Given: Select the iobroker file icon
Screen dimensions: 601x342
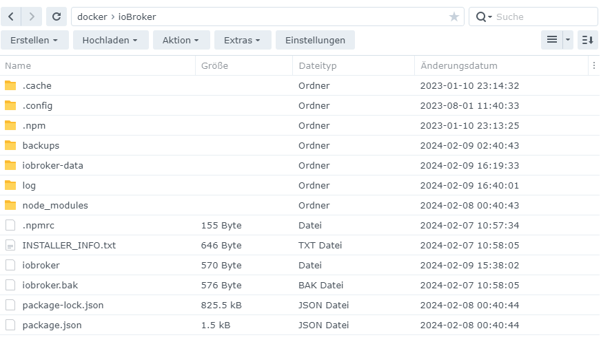Looking at the screenshot, I should (x=10, y=265).
